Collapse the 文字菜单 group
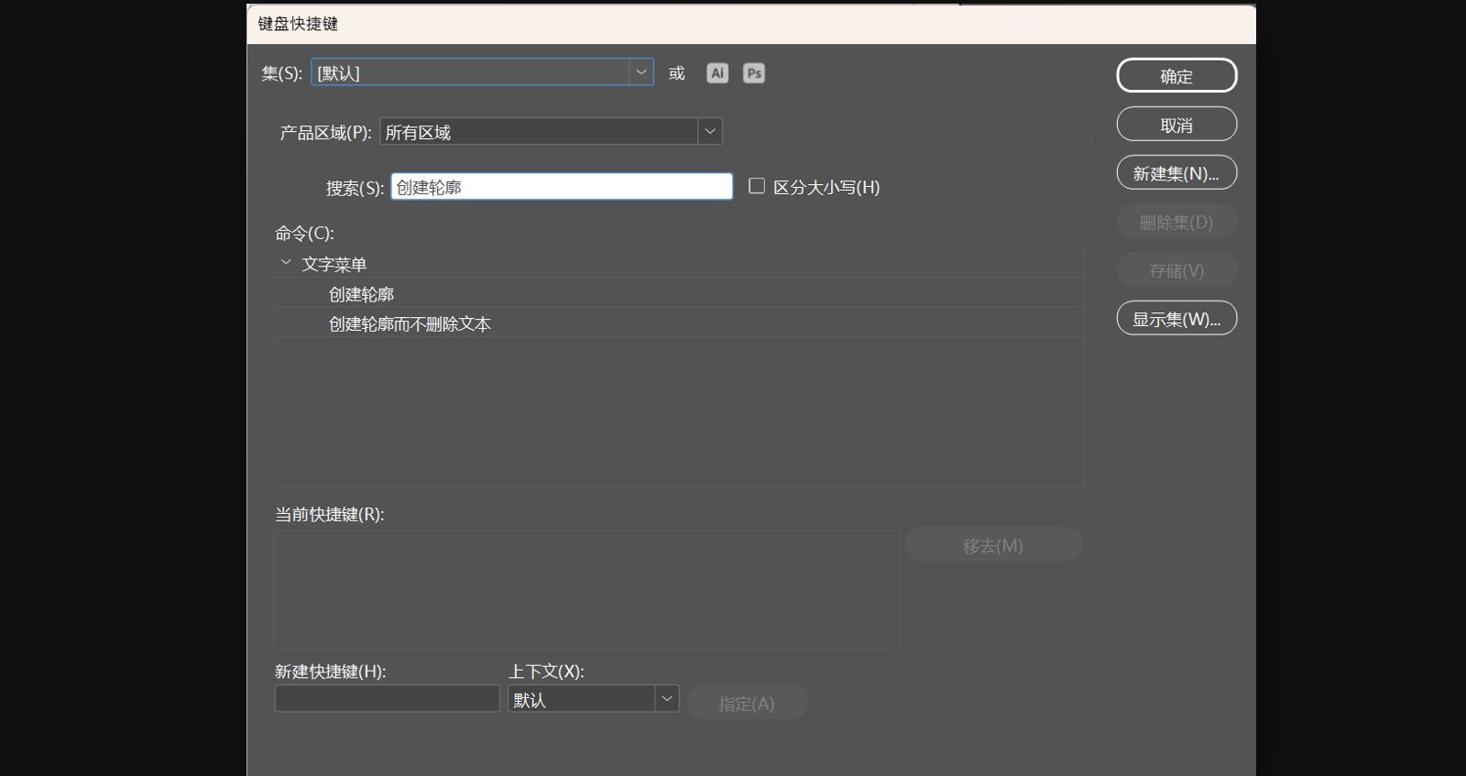This screenshot has height=776, width=1466. (286, 263)
